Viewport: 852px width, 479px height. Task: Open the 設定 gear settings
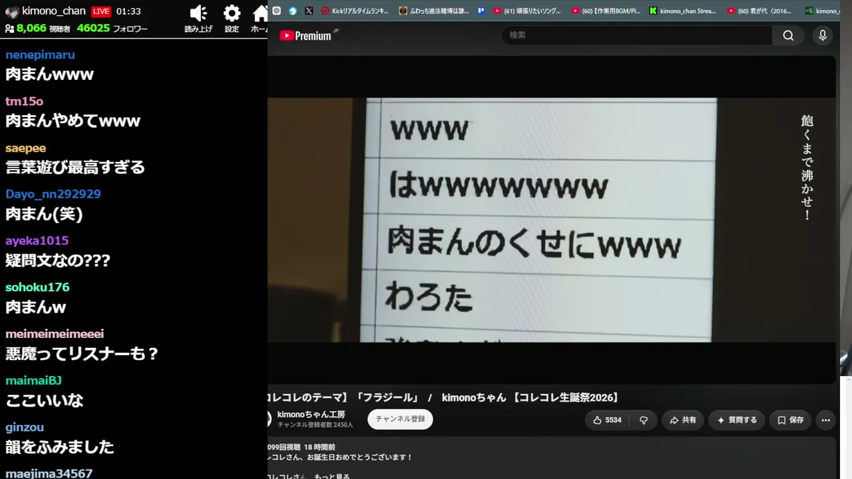pos(232,13)
